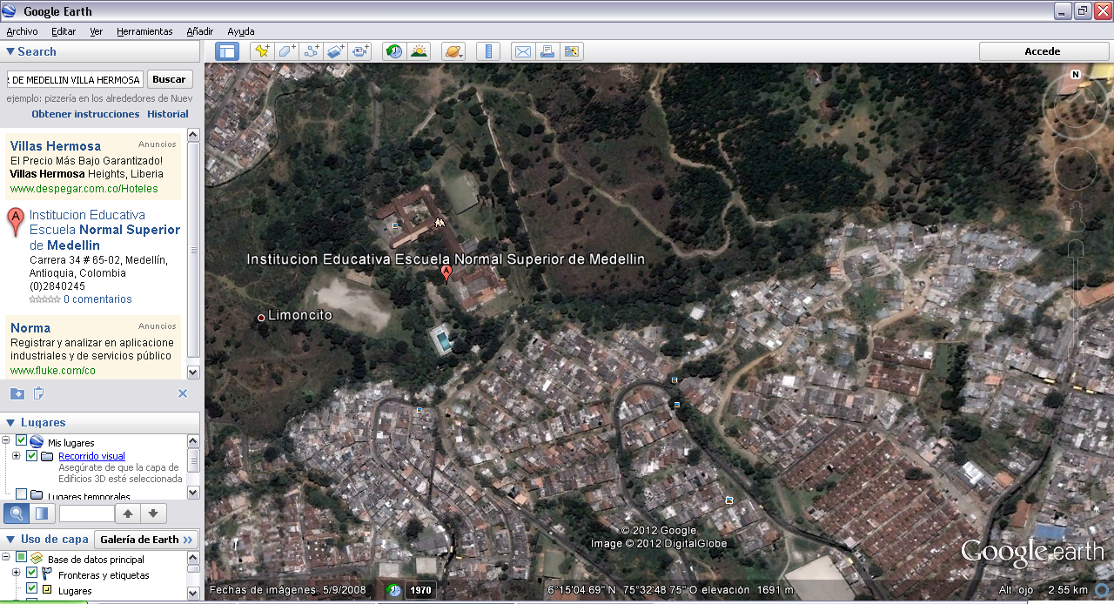Screen dimensions: 1114x604
Task: Open Galería de Earth button
Action: pyautogui.click(x=146, y=540)
